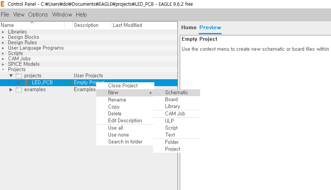Choose Delete in context menu
Viewport: 331px width, 190px height.
[x=125, y=114]
